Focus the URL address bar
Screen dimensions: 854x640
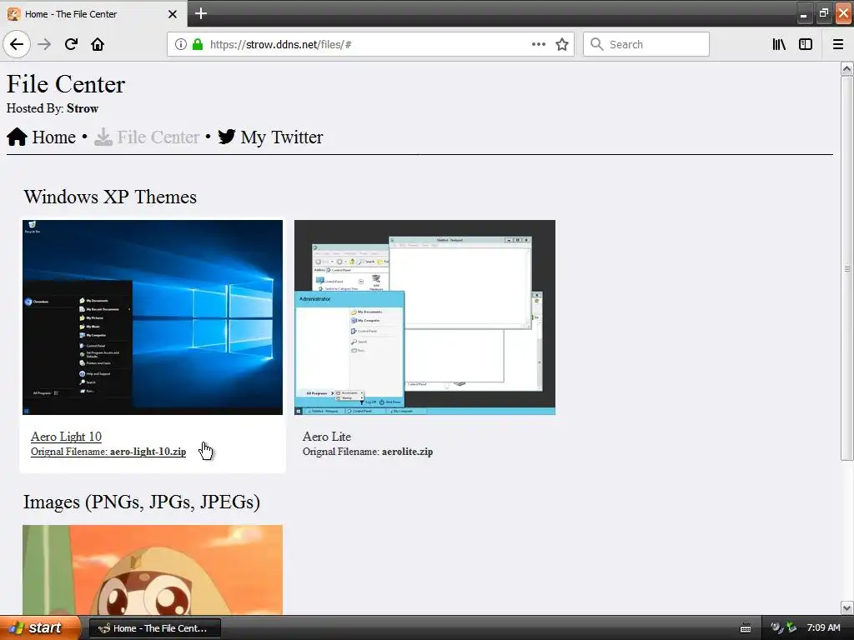pyautogui.click(x=370, y=44)
